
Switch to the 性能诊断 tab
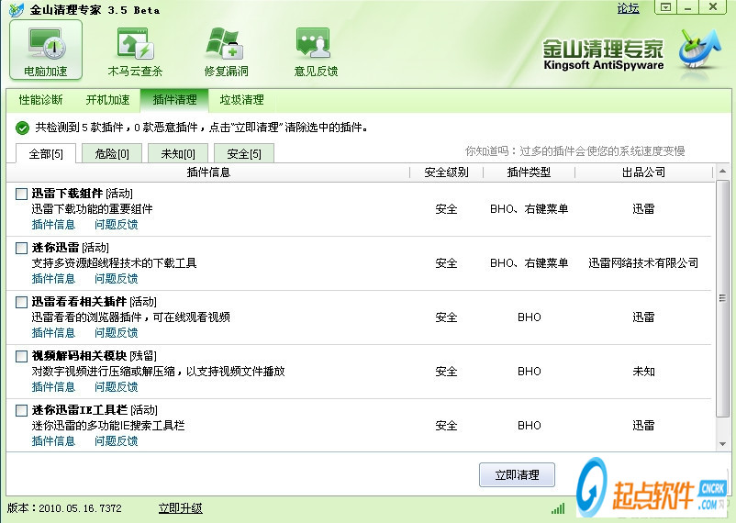tap(40, 100)
